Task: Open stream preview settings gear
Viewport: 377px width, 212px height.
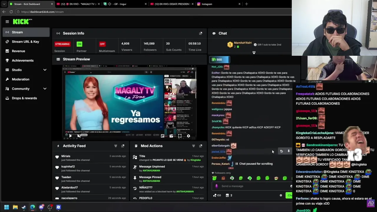Action: point(188,136)
